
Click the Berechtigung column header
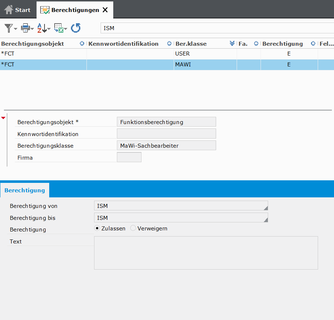click(289, 44)
